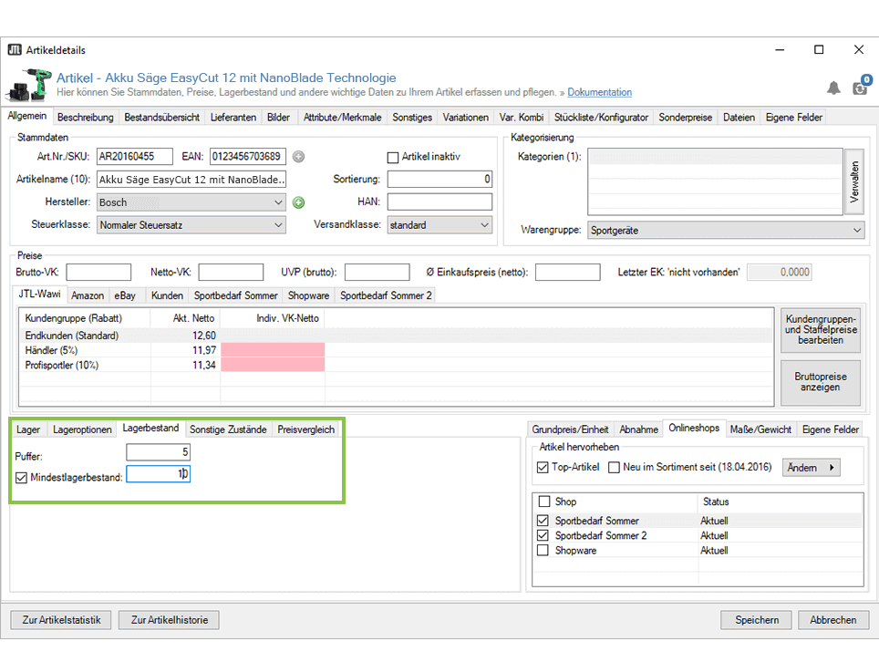Toggle the Top-Artikel checkbox
The width and height of the screenshot is (879, 662).
click(543, 468)
